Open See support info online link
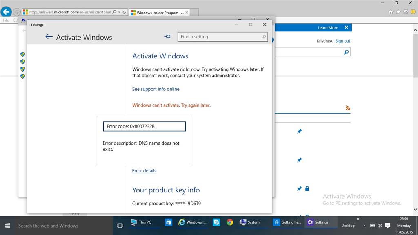This screenshot has height=235, width=418. pyautogui.click(x=156, y=89)
